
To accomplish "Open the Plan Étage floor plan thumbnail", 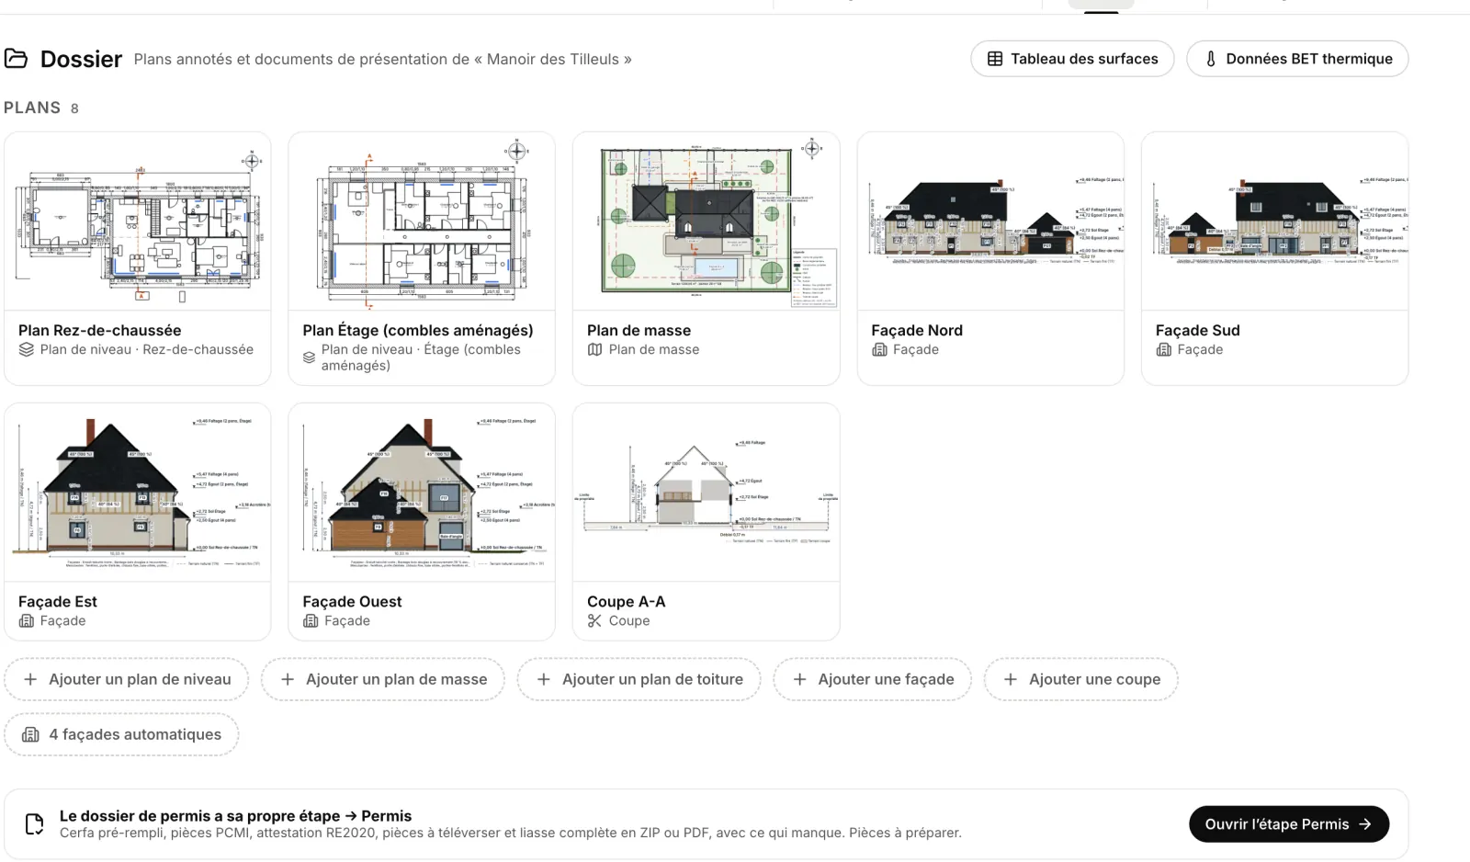I will pos(422,221).
